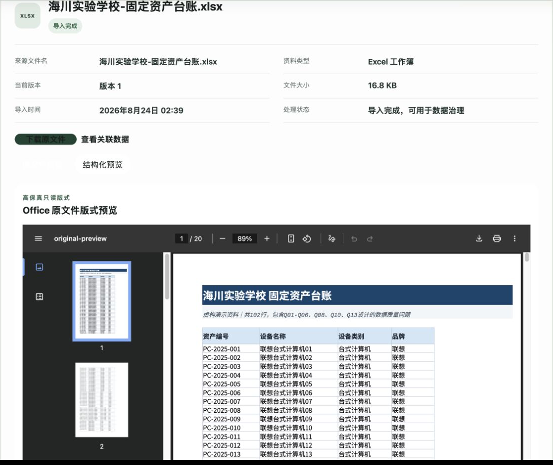Click the 导入完成 status badge

pos(65,26)
